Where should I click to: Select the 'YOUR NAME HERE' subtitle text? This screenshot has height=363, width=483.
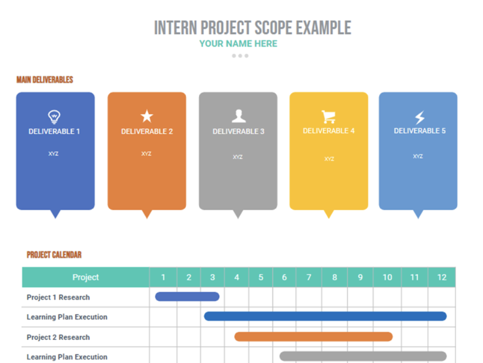[x=238, y=44]
